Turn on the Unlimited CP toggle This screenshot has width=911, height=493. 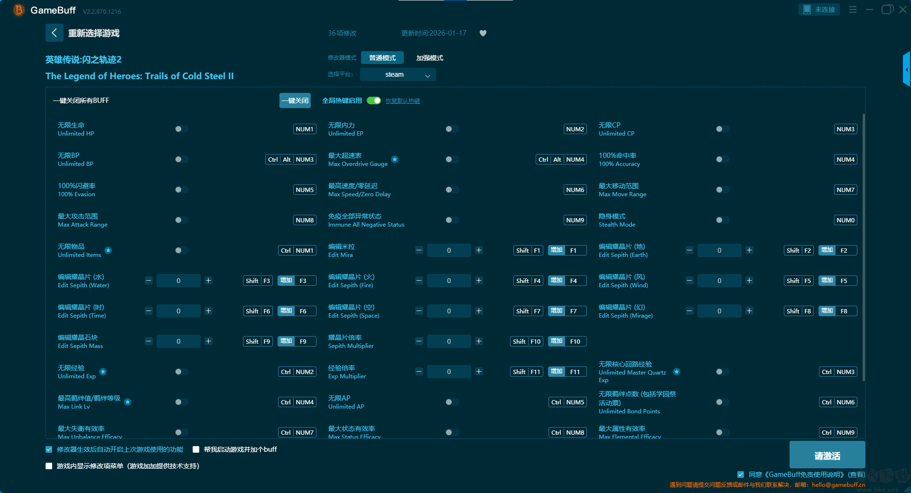pyautogui.click(x=722, y=129)
